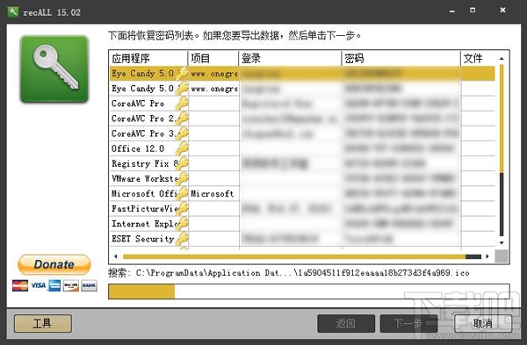The width and height of the screenshot is (527, 345).
Task: Close the recALL window
Action: [502, 10]
